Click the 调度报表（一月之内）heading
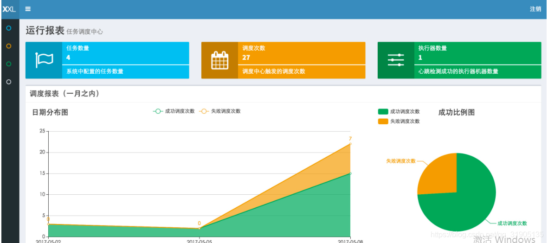This screenshot has width=548, height=243. point(64,94)
